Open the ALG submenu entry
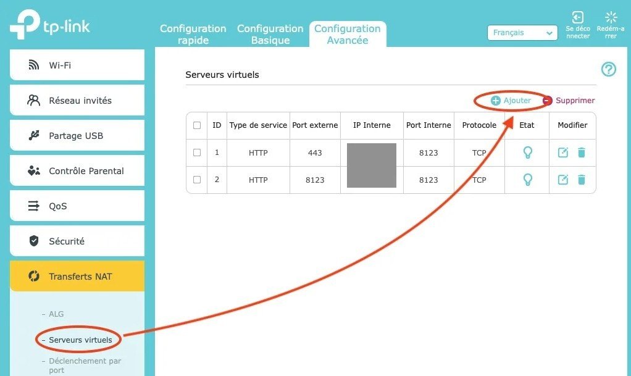631x376 pixels. [56, 314]
